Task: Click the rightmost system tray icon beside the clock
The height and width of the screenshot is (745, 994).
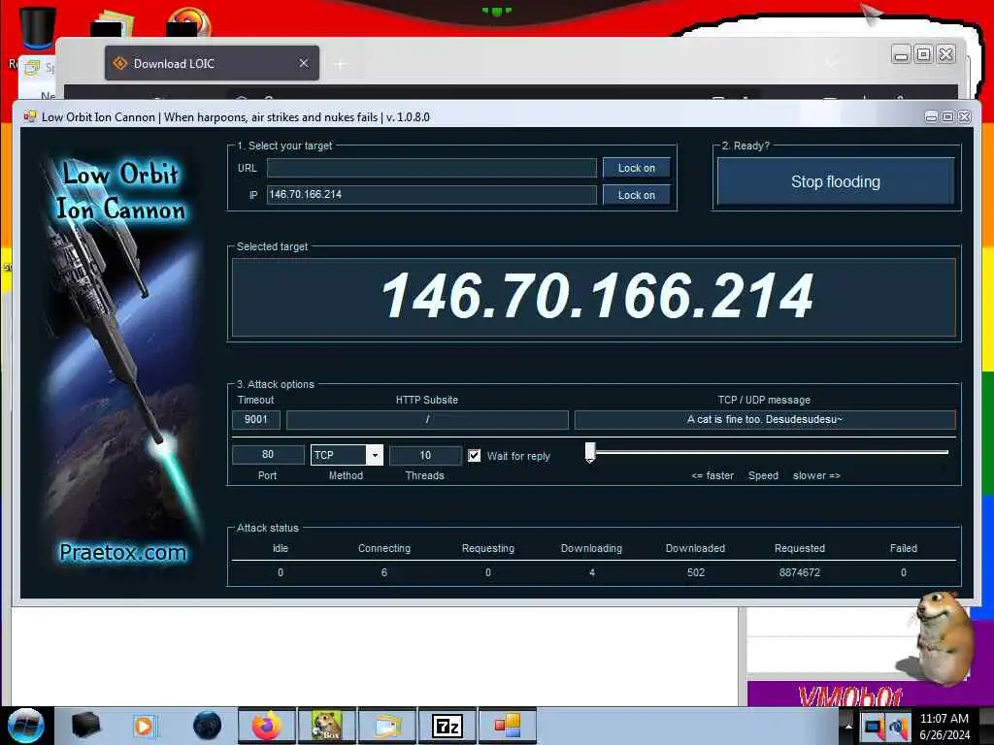Action: click(x=898, y=726)
